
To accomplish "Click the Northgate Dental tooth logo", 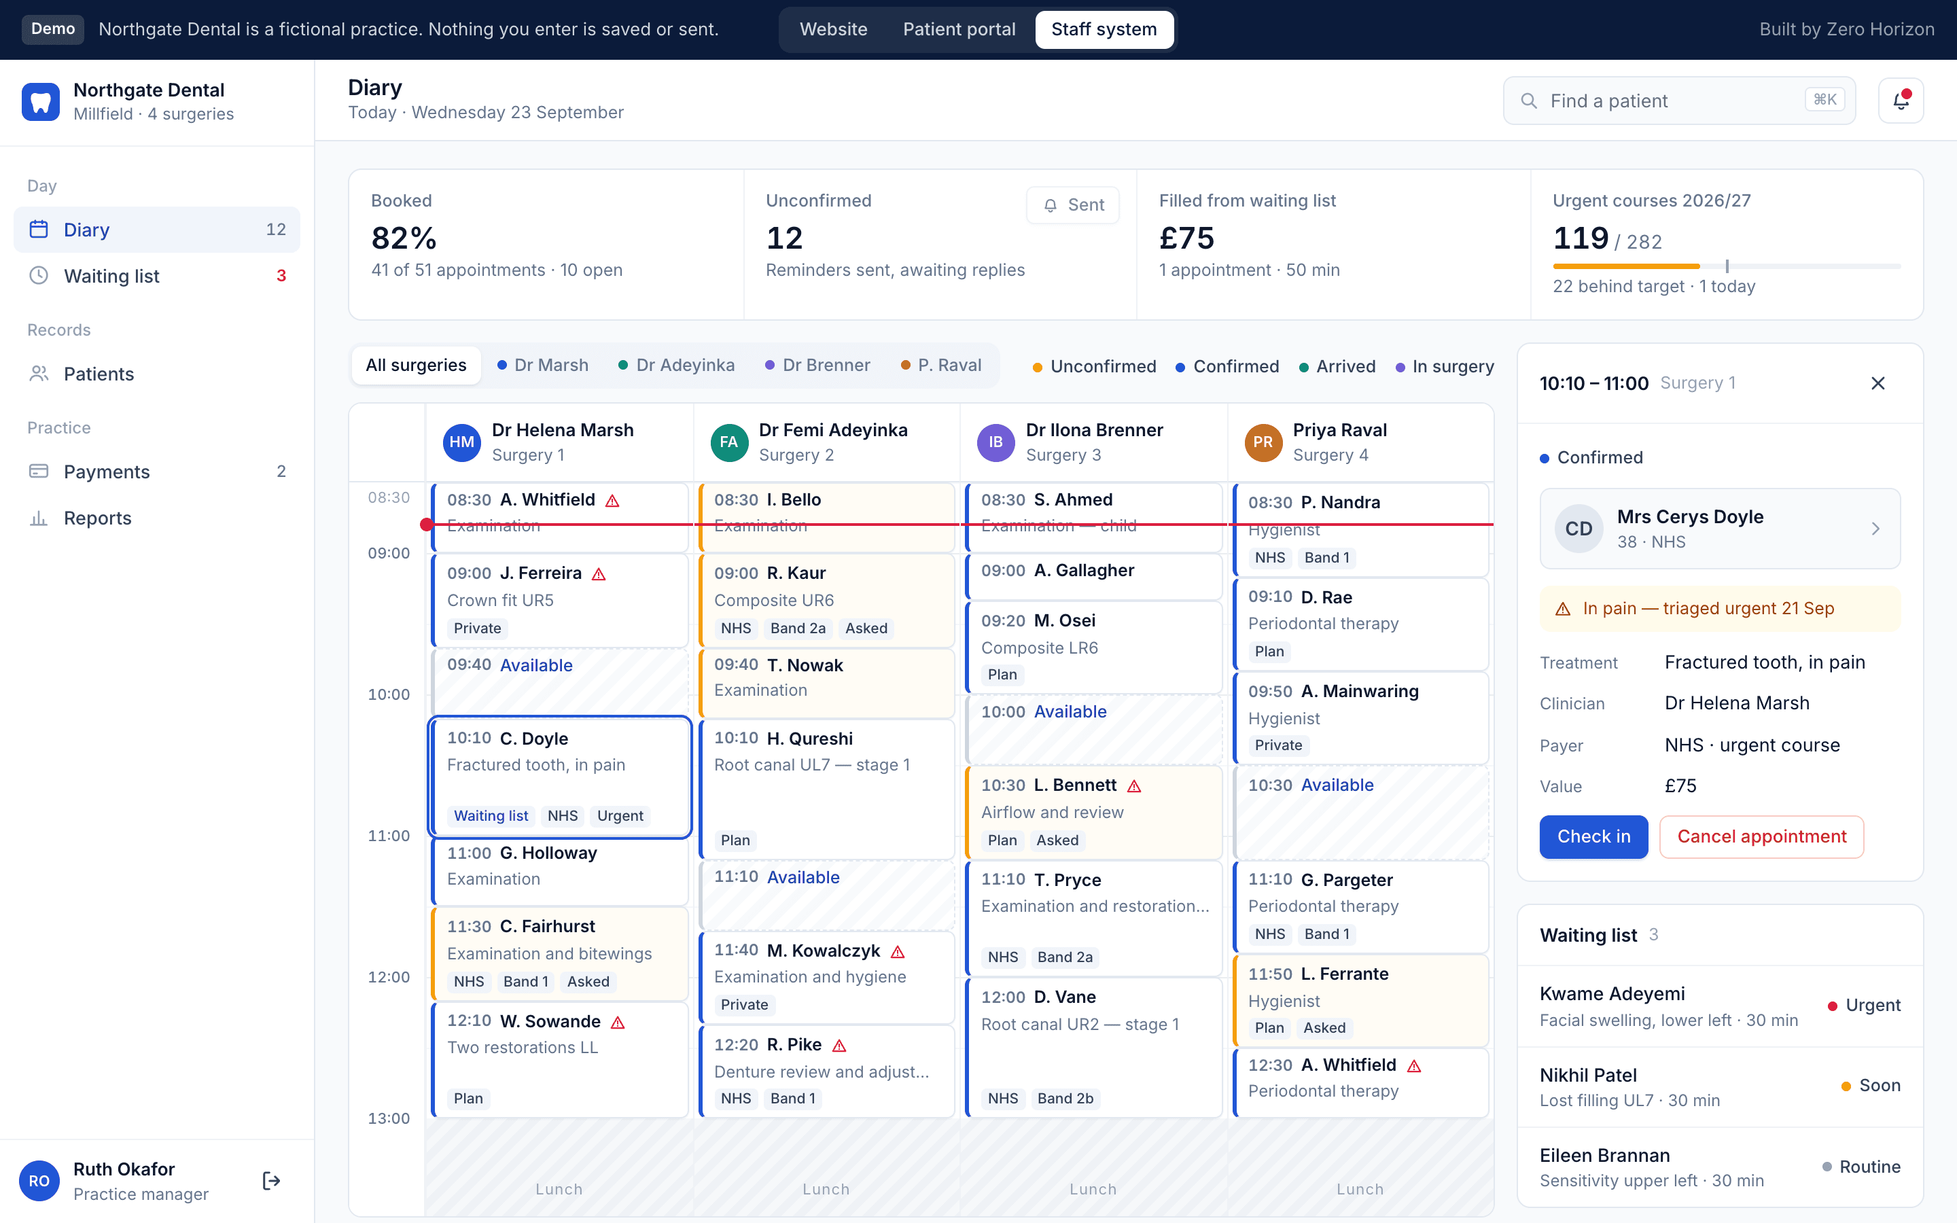I will [x=41, y=102].
